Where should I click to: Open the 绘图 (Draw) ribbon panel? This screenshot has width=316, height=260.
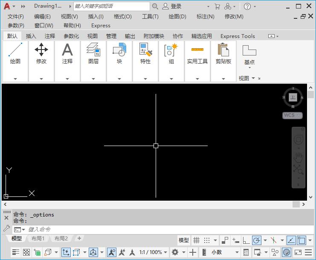pyautogui.click(x=15, y=53)
